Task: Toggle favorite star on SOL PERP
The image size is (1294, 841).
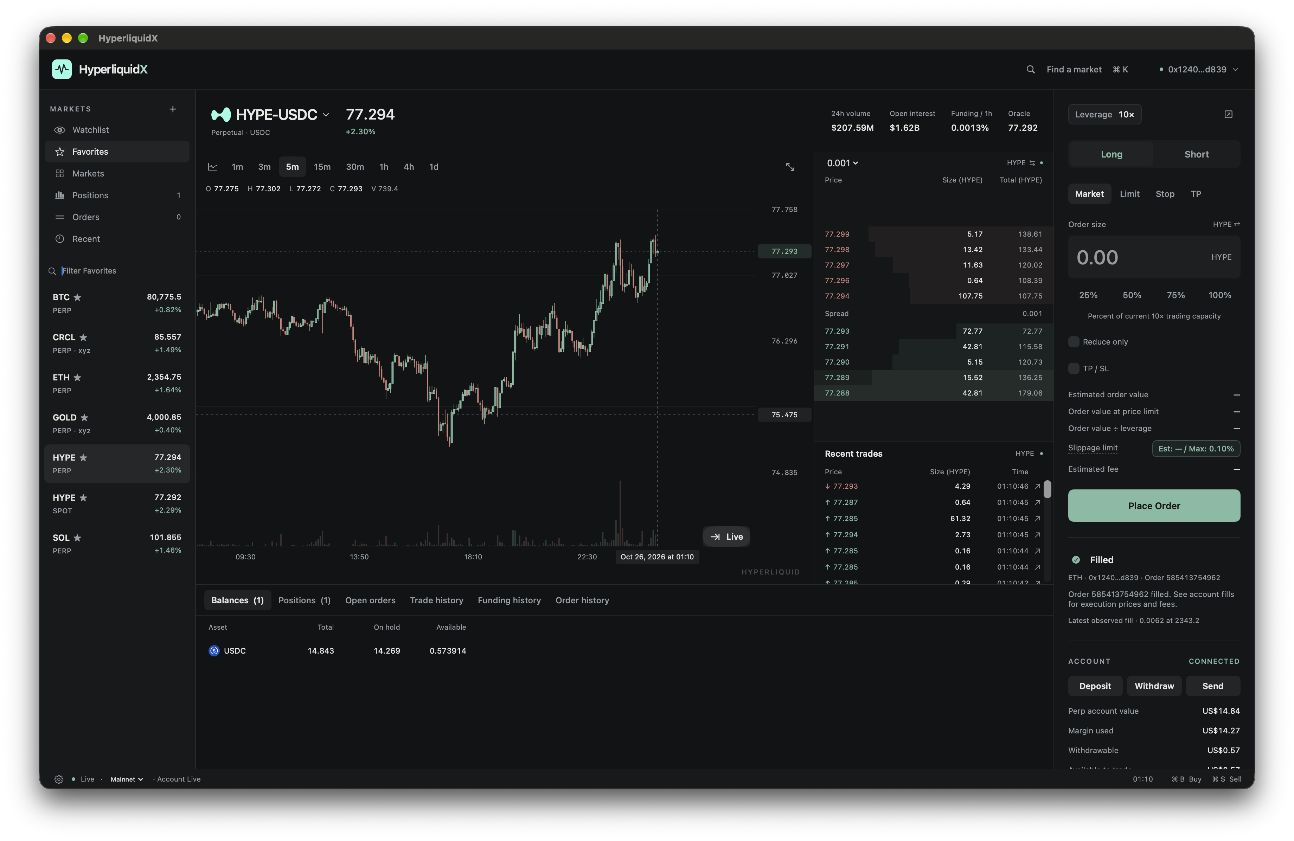Action: (x=77, y=538)
